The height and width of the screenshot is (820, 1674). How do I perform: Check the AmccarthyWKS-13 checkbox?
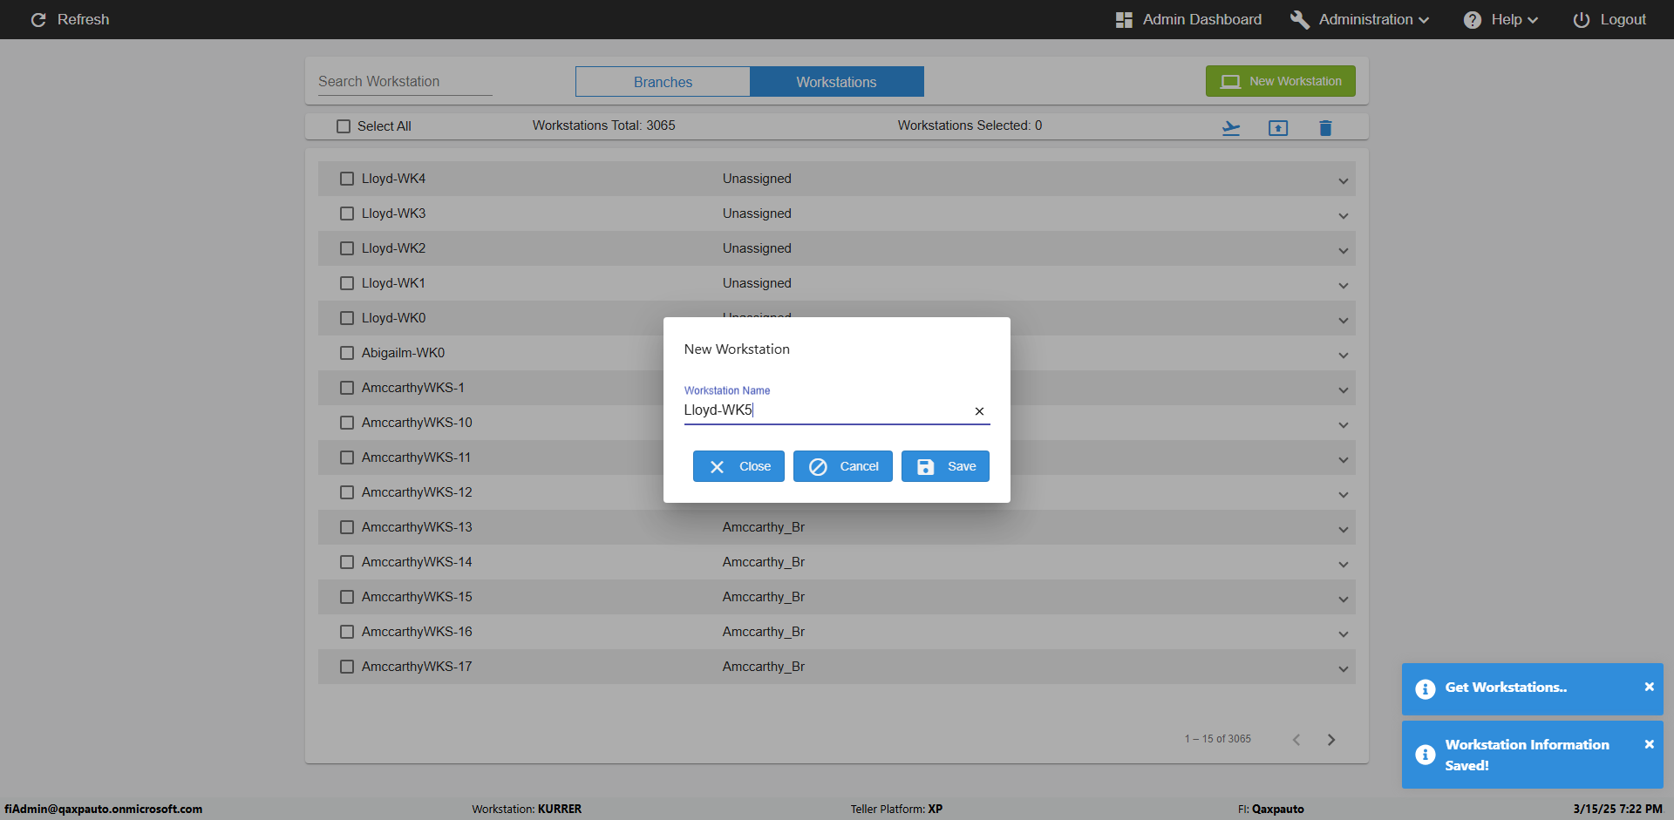pyautogui.click(x=347, y=527)
